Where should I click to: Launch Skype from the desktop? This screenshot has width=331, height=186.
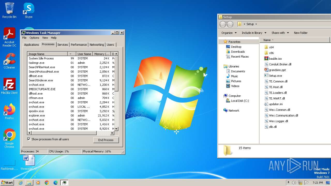28,10
